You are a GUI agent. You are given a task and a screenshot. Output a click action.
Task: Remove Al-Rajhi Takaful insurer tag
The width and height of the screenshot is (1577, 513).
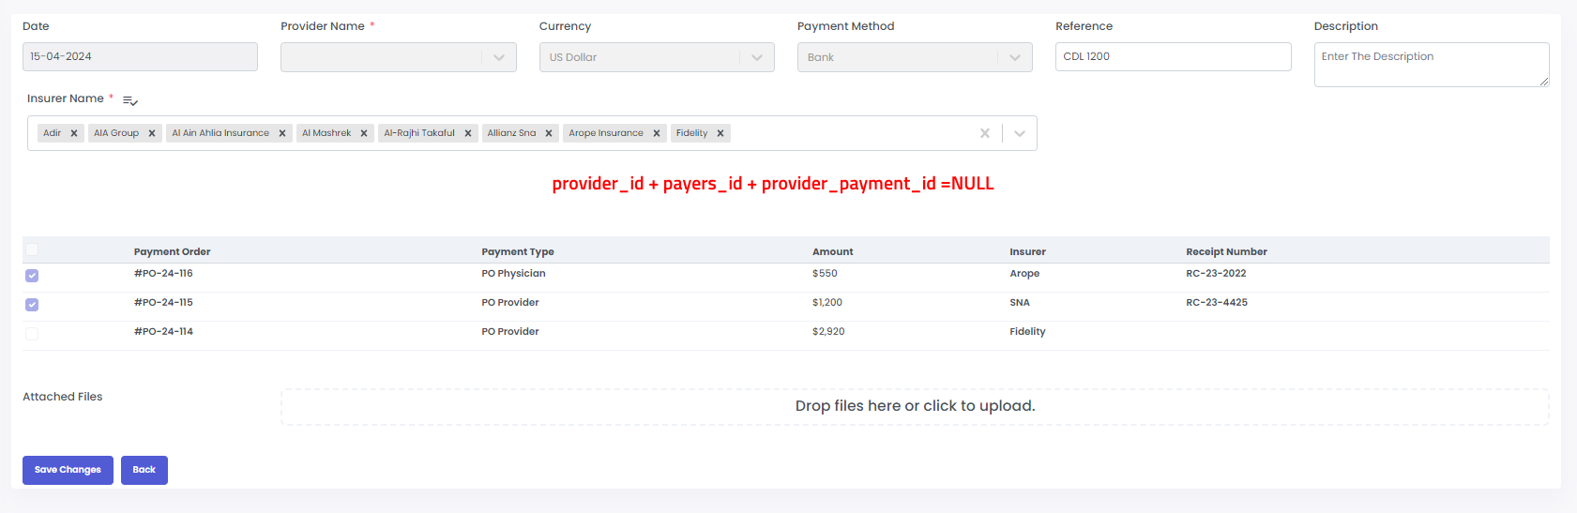coord(468,133)
